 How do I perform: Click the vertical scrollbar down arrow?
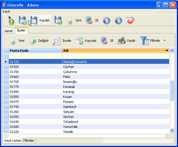point(172,130)
